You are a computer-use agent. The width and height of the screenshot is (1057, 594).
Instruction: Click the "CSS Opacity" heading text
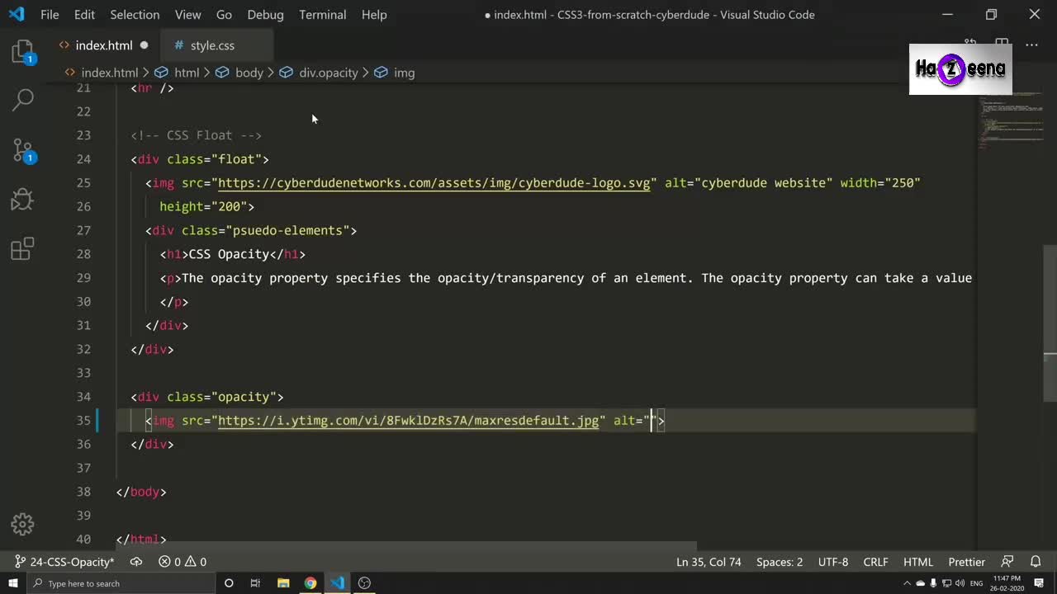229,254
